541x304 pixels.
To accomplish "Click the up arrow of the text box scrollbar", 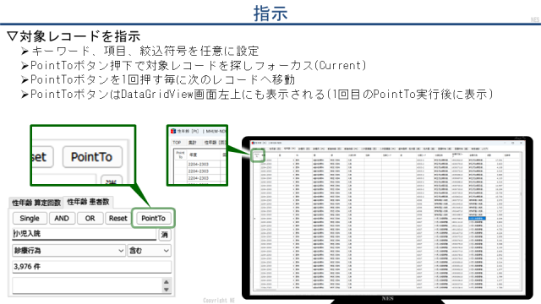I will pos(167,282).
